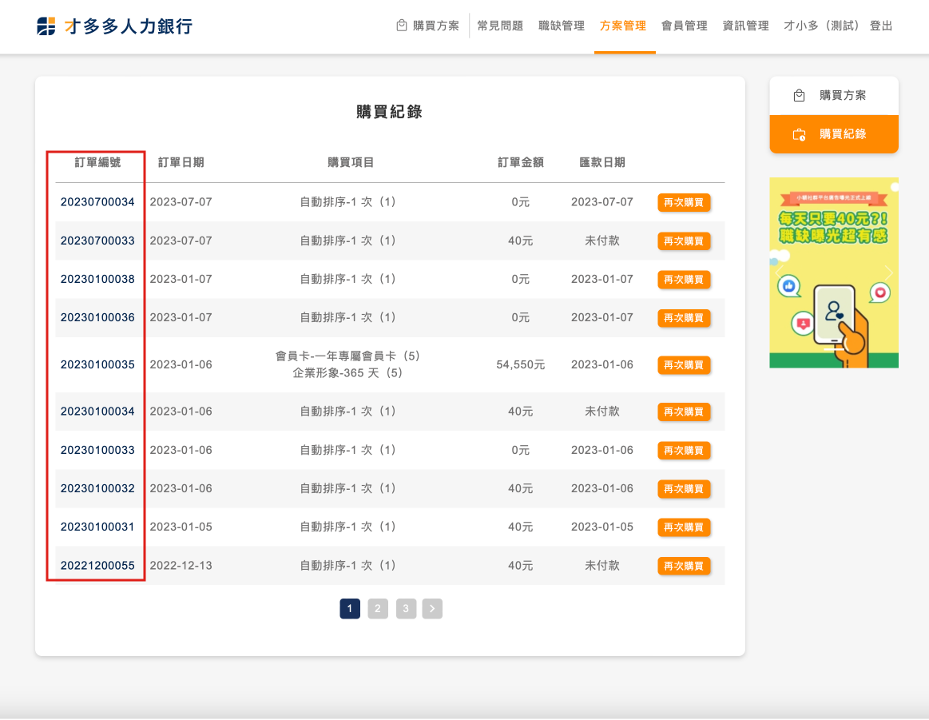Go to page 2 of purchase records
This screenshot has height=720, width=929.
378,609
